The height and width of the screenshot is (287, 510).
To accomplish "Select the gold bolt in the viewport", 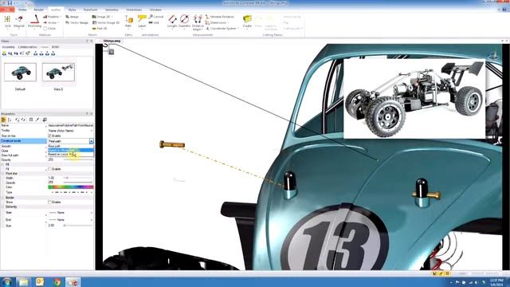I will point(172,144).
